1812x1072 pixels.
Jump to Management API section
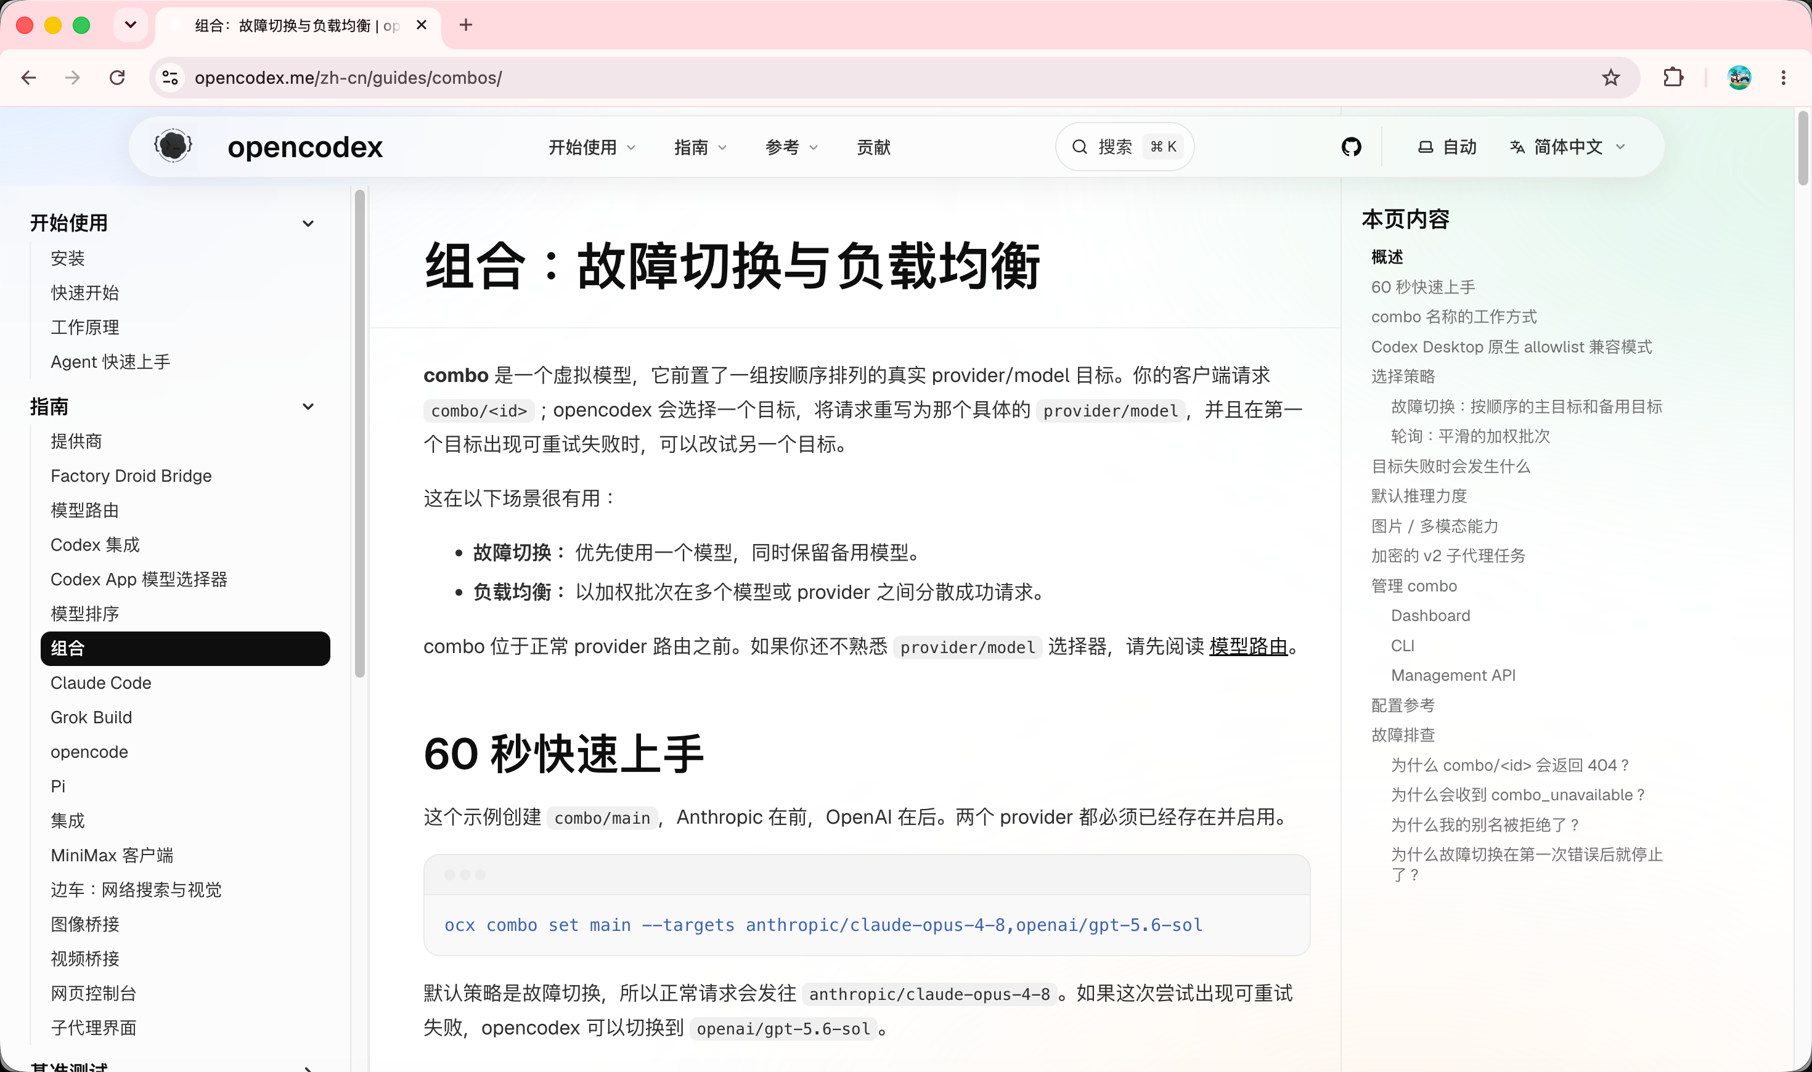coord(1453,675)
